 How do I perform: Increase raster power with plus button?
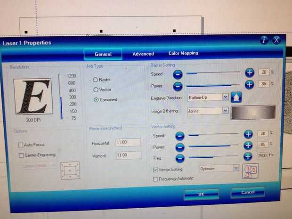click(249, 85)
